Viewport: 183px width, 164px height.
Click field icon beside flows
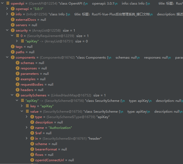(x=32, y=155)
